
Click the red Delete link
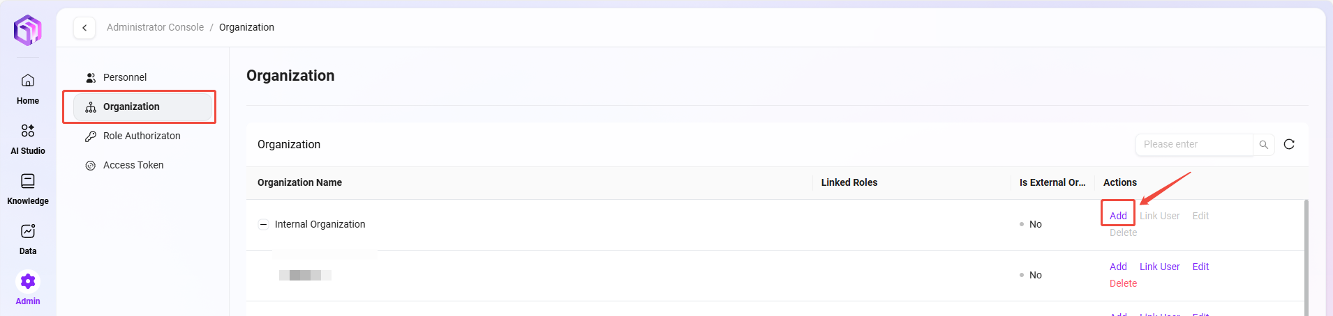(x=1123, y=283)
